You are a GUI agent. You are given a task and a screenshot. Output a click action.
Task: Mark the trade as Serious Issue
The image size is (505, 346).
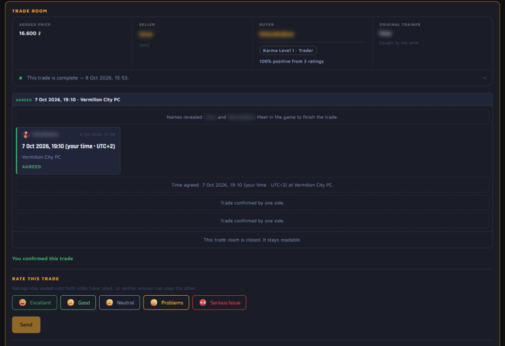pyautogui.click(x=219, y=303)
